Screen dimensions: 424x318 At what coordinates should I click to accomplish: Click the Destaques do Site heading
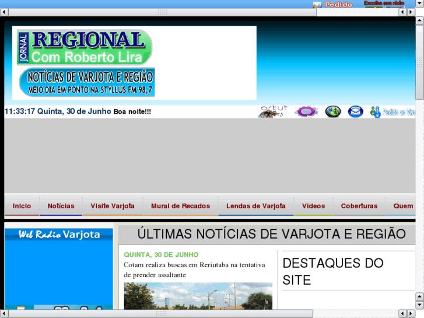(333, 271)
